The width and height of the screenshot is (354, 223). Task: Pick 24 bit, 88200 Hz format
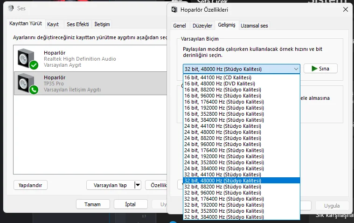coord(241,138)
